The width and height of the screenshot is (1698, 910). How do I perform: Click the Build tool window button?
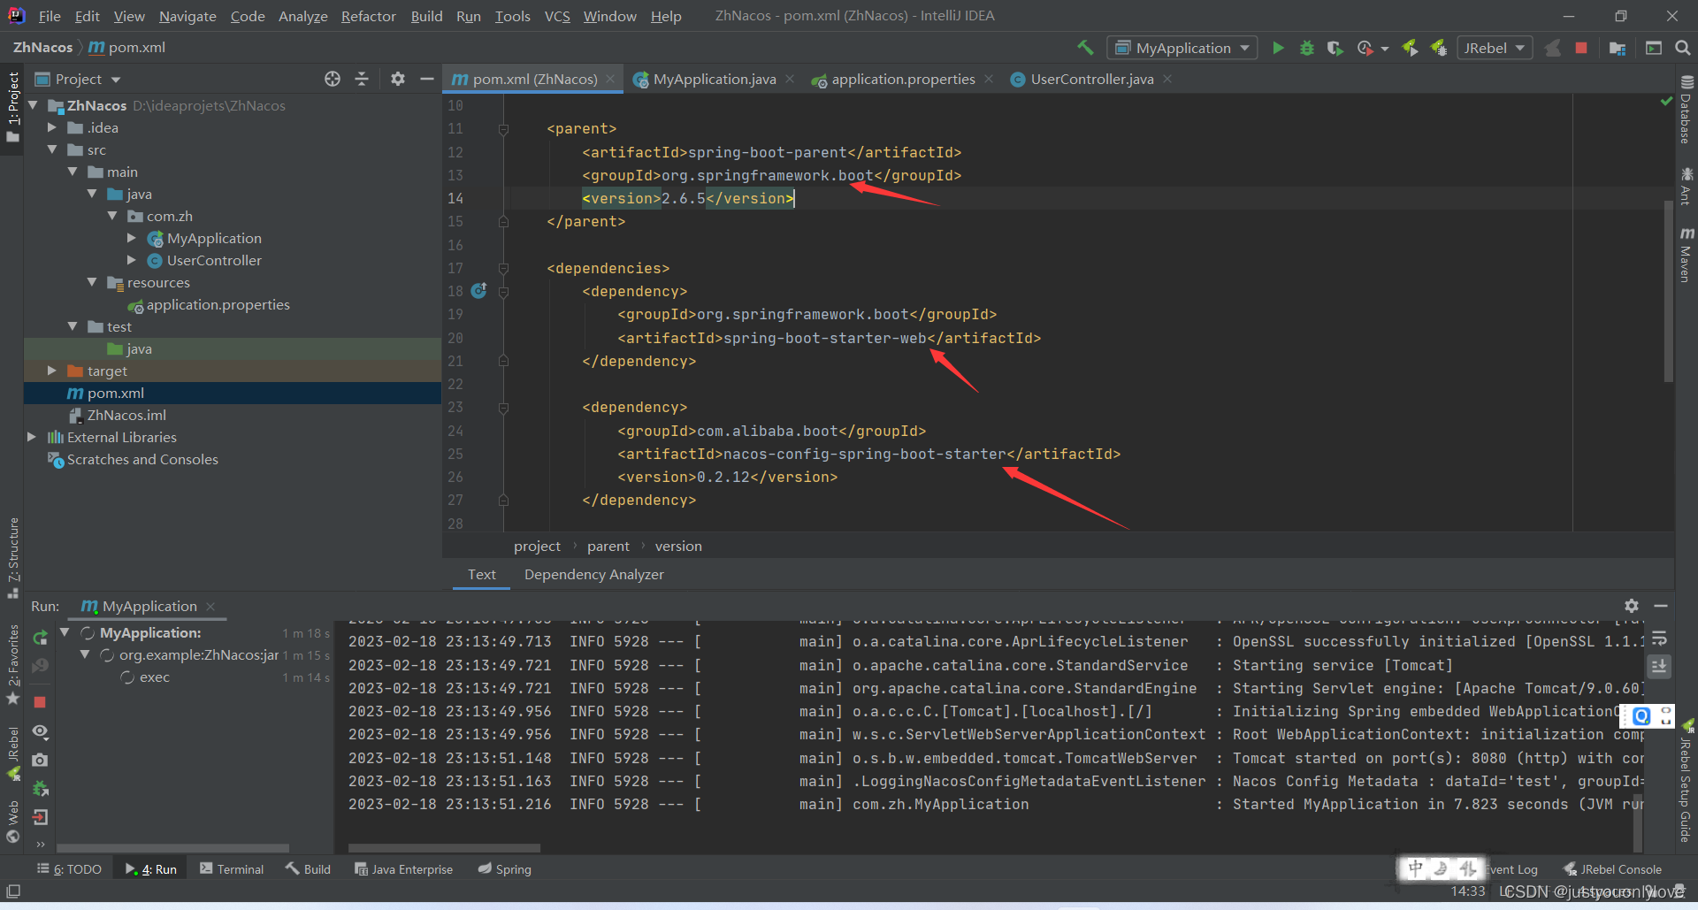308,869
